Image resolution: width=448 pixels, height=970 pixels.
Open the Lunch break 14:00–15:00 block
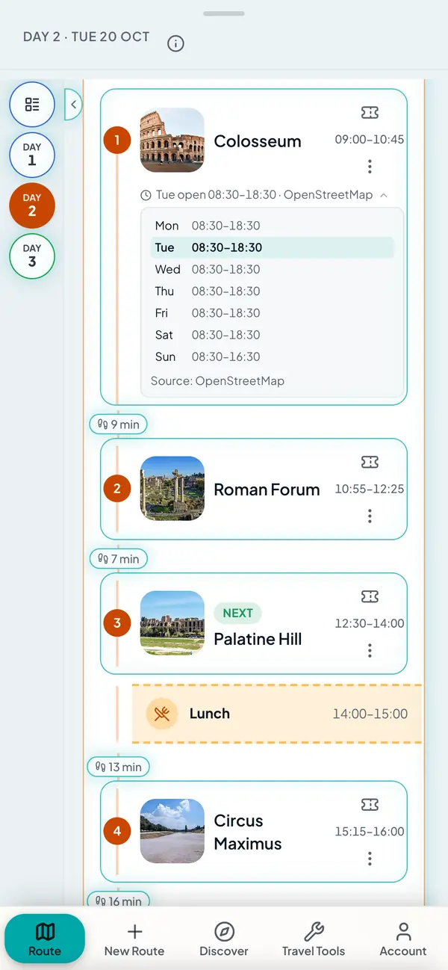click(277, 714)
